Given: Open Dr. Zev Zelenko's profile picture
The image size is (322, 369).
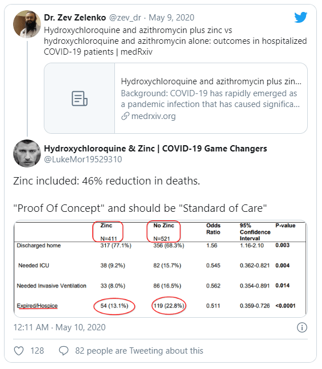Looking at the screenshot, I should pos(27,24).
